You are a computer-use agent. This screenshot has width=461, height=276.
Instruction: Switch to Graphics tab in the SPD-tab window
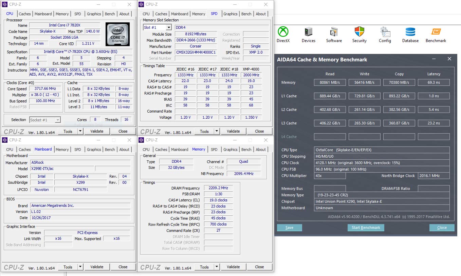(230, 14)
